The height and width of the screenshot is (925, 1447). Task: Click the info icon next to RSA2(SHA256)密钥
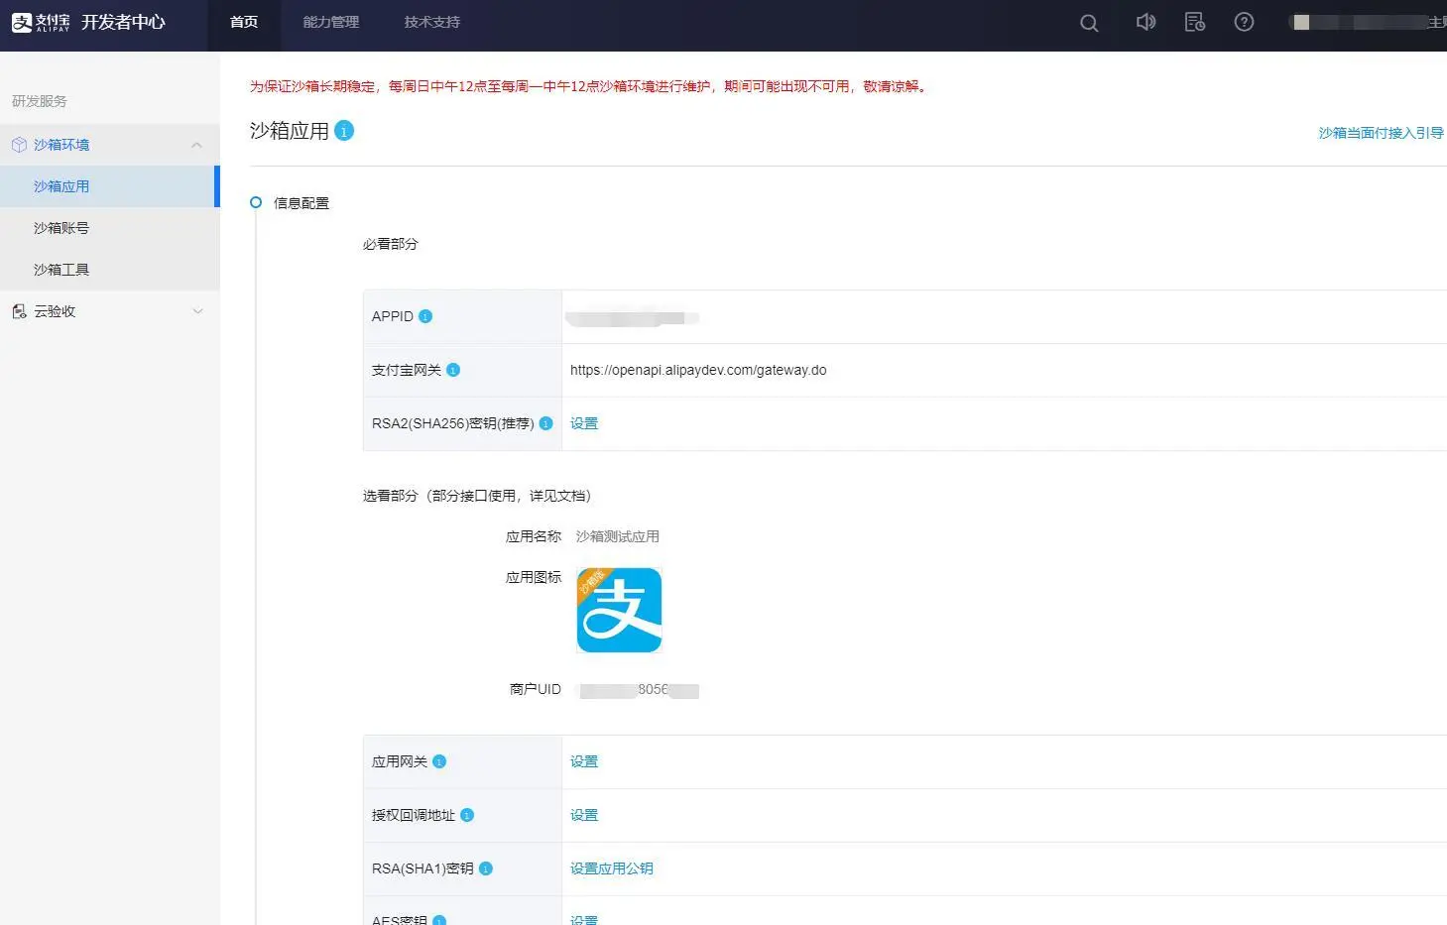pos(545,423)
